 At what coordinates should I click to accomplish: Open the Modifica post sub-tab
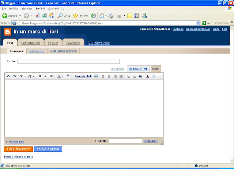pos(37,51)
